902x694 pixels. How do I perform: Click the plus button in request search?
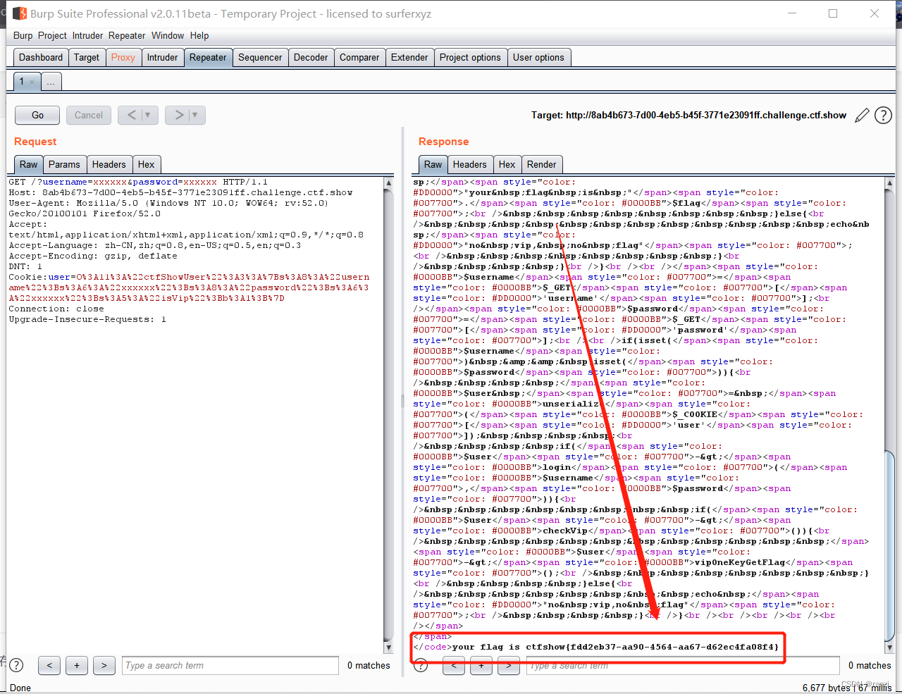point(77,665)
